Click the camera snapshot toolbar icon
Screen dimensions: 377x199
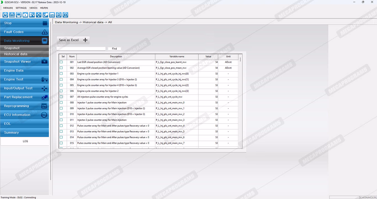25,15
